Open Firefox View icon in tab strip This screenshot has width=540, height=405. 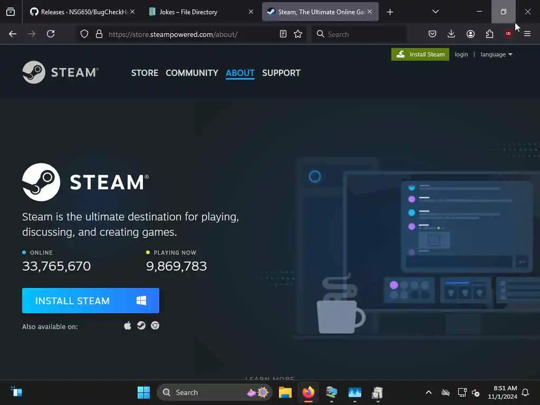click(x=11, y=12)
